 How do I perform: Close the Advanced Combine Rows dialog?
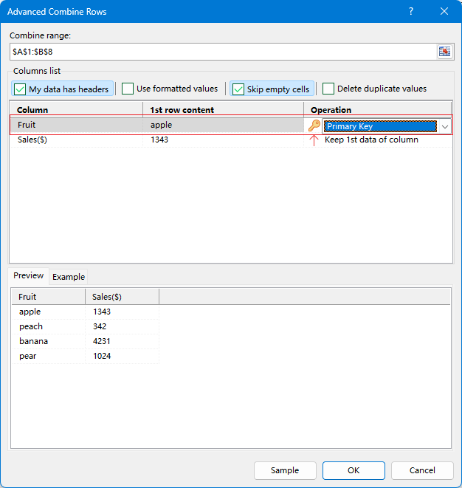click(x=444, y=12)
